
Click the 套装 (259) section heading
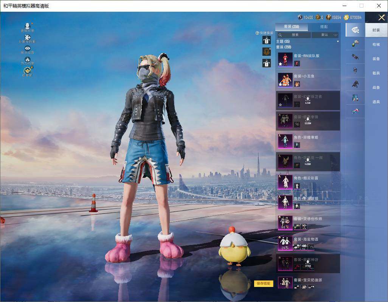[x=284, y=47]
